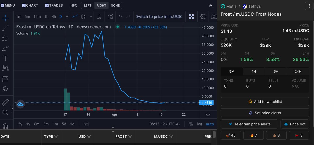Select the ruler measure tool
The width and height of the screenshot is (314, 145).
[5, 102]
